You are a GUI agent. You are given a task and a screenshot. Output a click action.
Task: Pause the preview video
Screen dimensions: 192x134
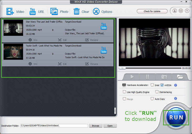pos(148,77)
